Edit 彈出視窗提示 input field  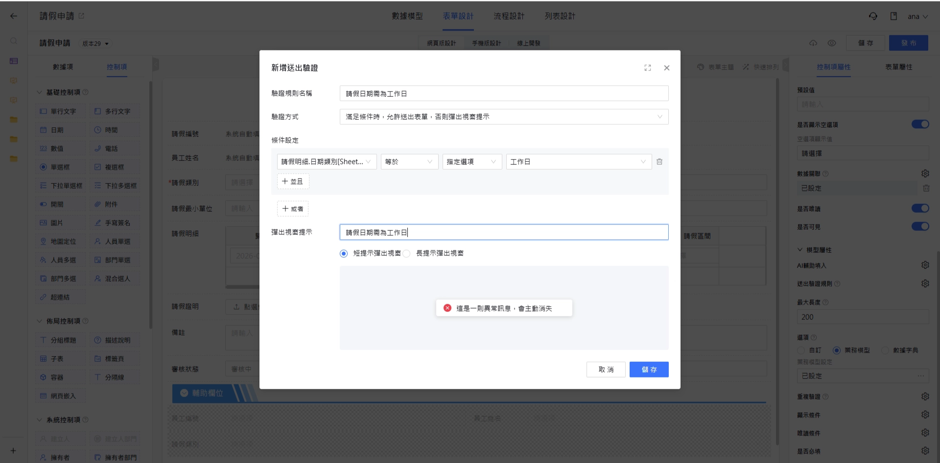click(504, 232)
